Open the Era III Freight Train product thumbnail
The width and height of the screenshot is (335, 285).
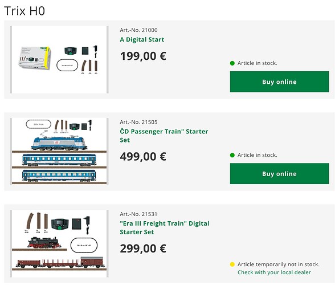coord(59,243)
